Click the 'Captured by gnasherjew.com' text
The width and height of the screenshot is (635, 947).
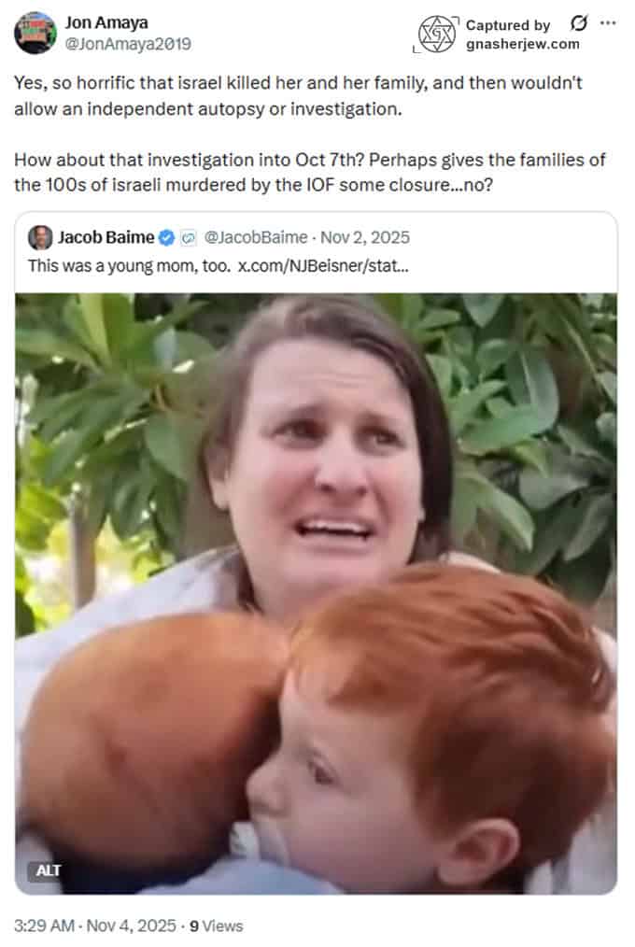[523, 35]
